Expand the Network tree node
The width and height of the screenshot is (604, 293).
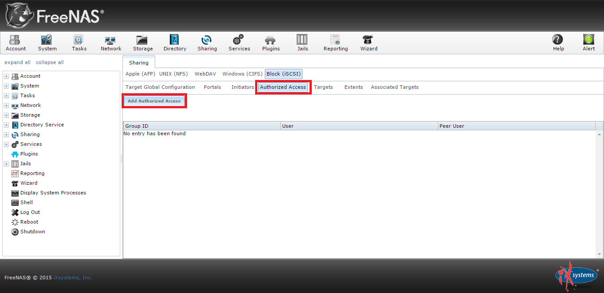[x=7, y=105]
